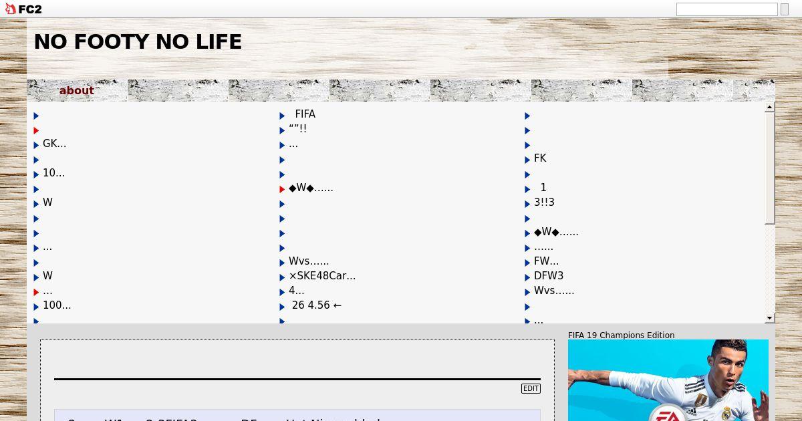Open the FIFA 19 Champions Edition caption
Image resolution: width=802 pixels, height=421 pixels.
point(621,335)
